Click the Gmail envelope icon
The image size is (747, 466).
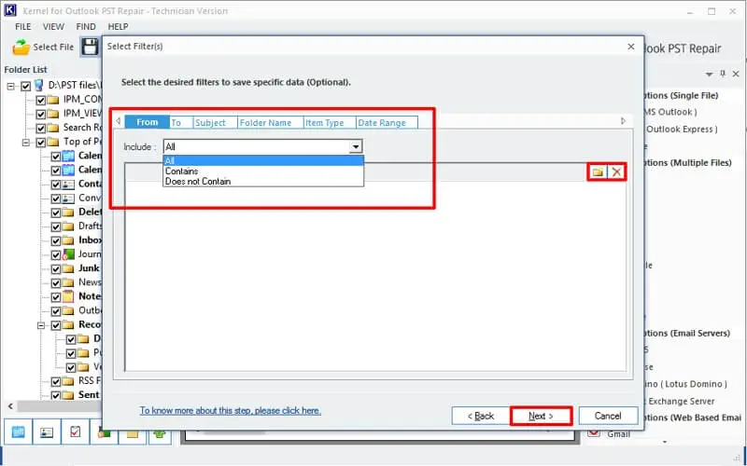[x=594, y=432]
